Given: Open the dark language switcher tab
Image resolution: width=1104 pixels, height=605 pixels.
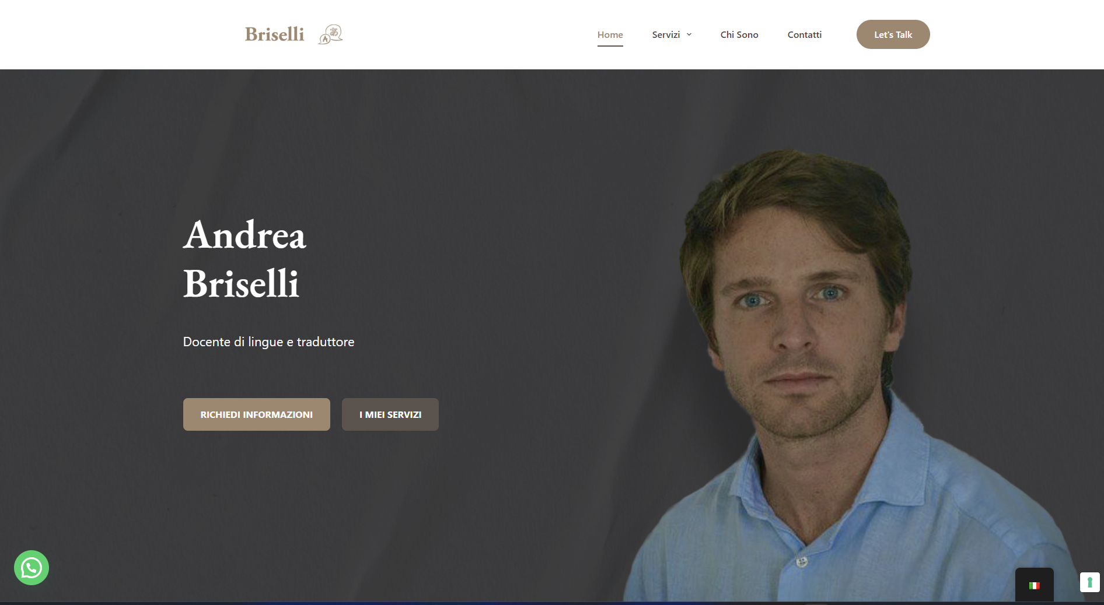Looking at the screenshot, I should tap(1035, 585).
